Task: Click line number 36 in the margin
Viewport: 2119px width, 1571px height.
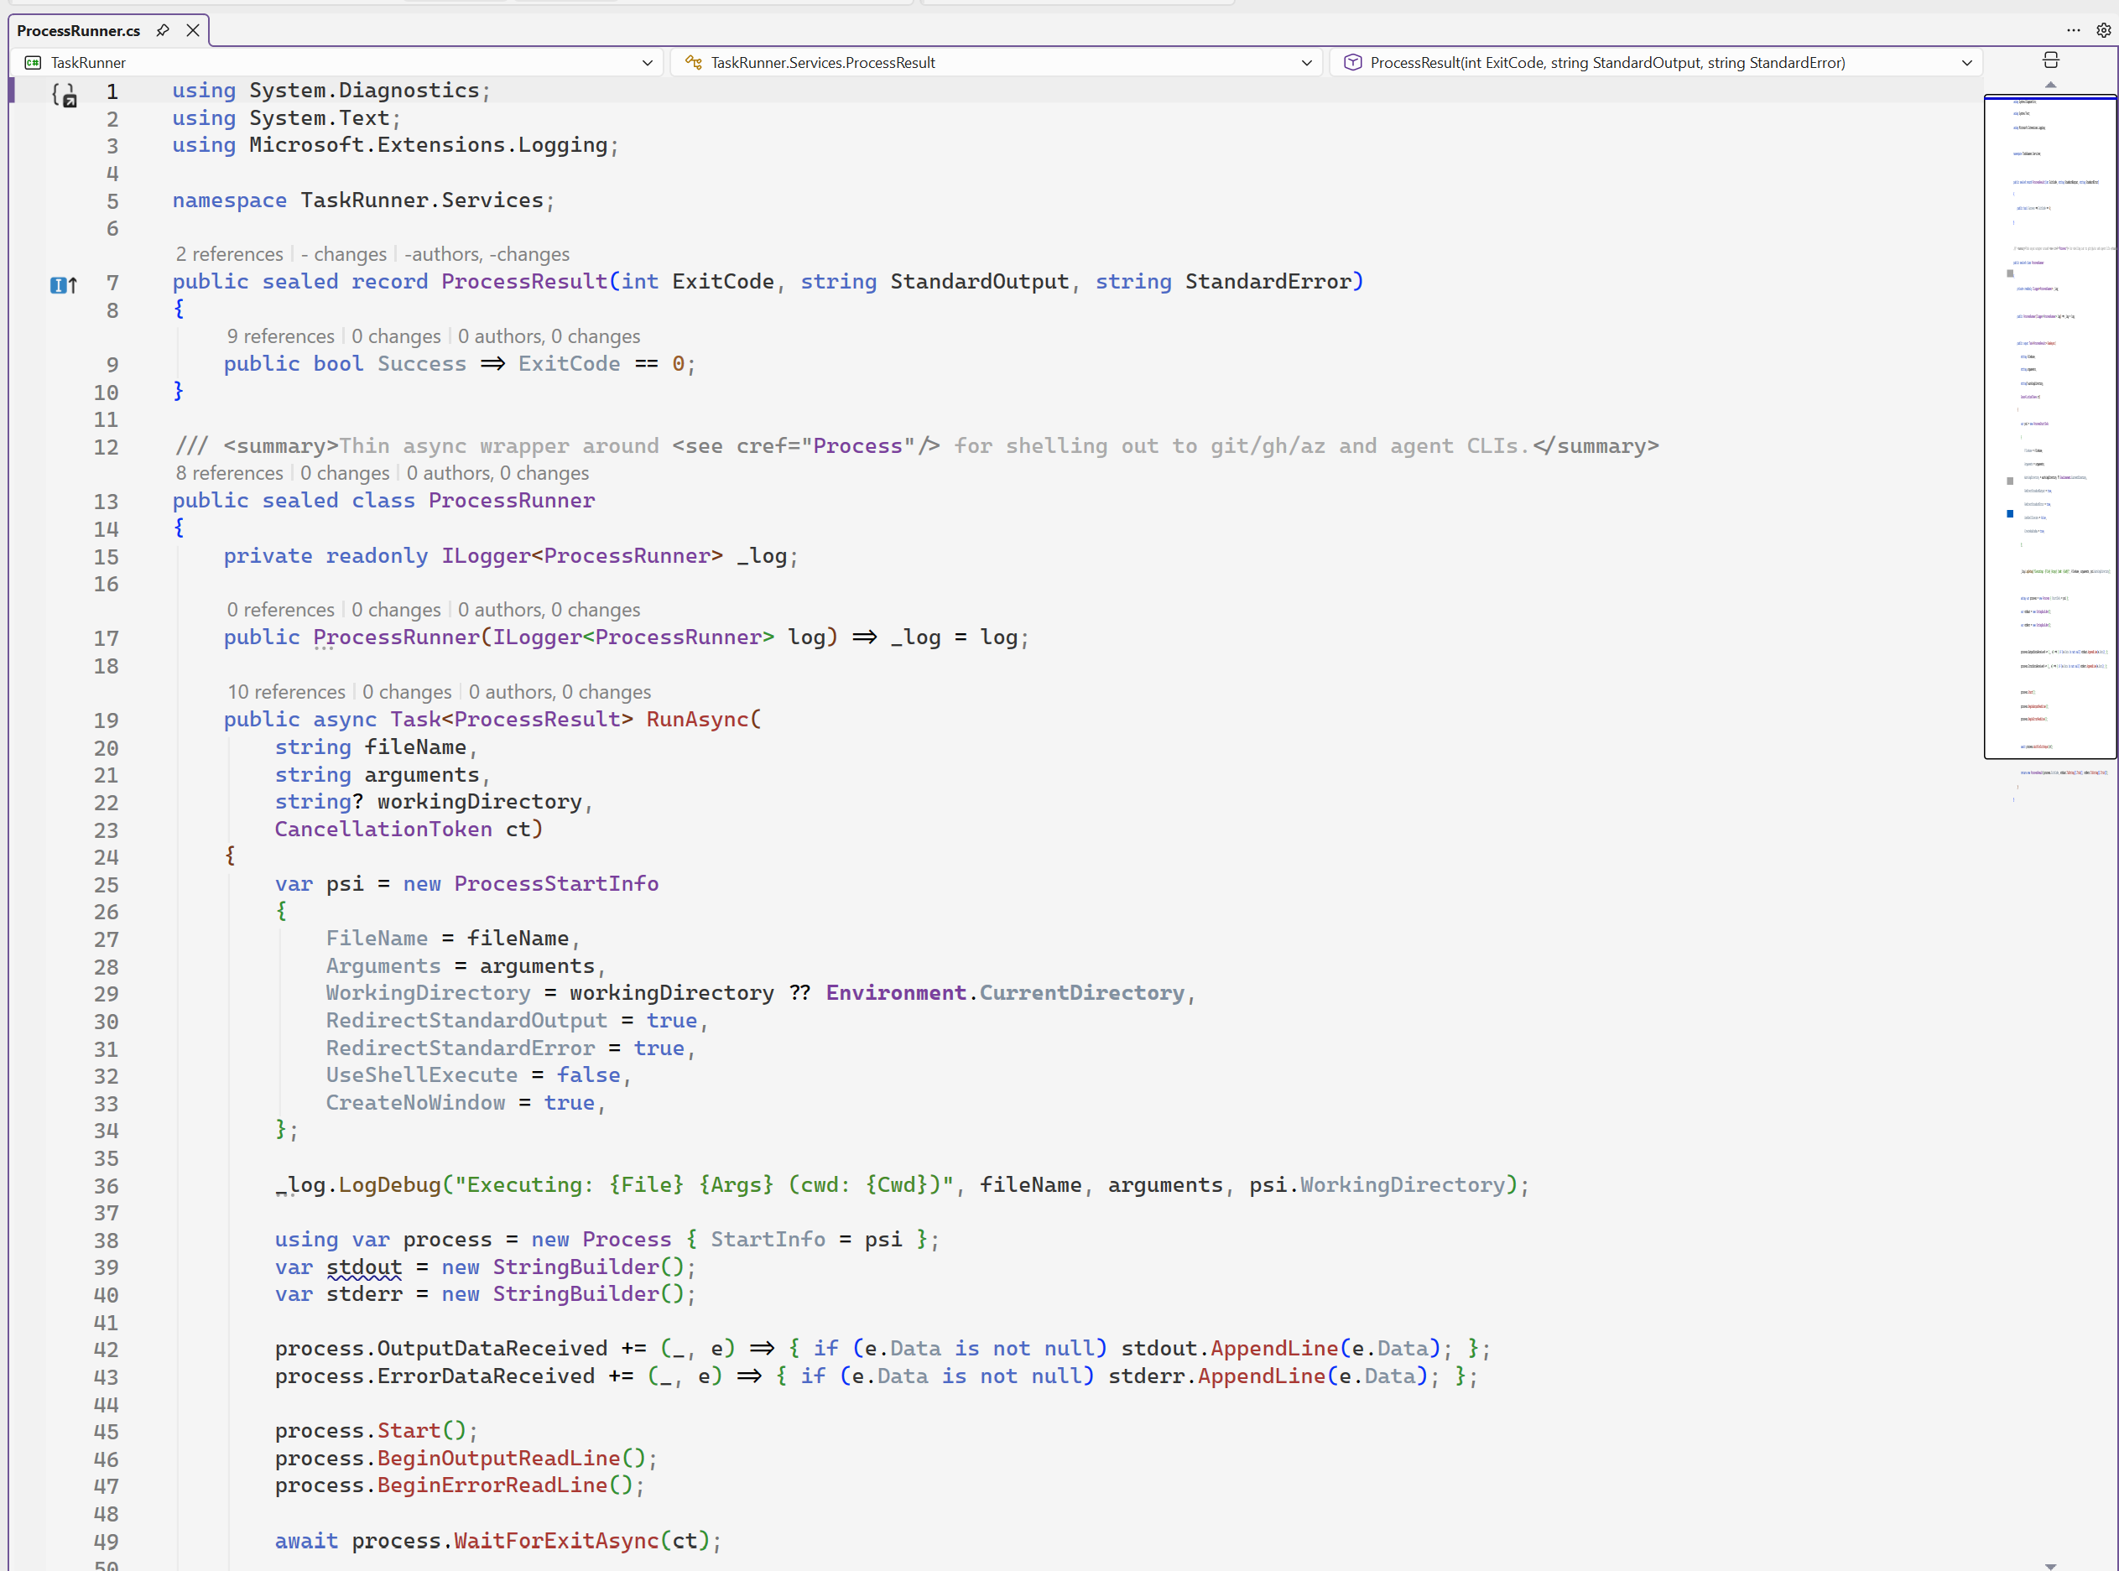Action: click(x=106, y=1187)
